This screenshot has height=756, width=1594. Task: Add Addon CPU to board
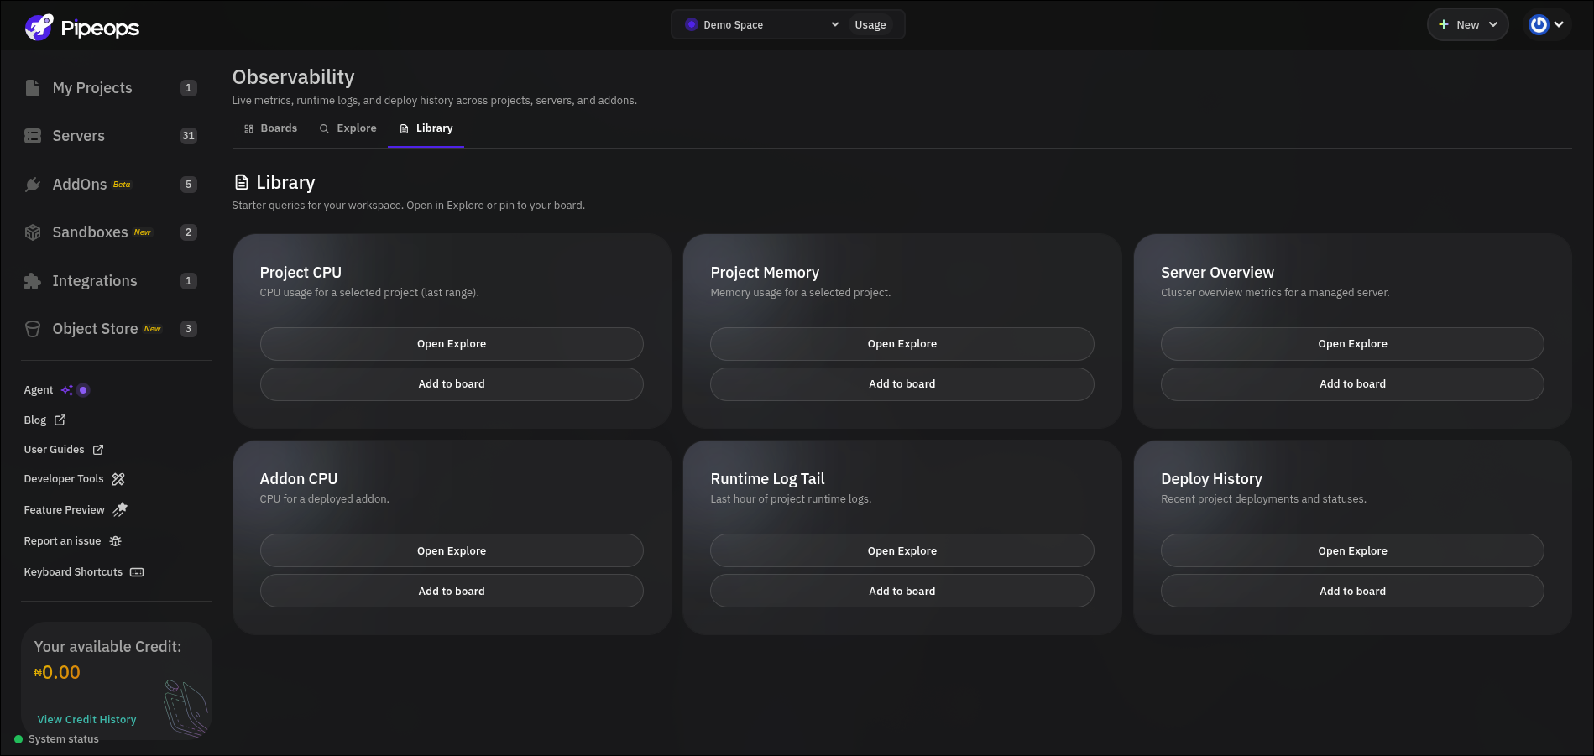click(x=452, y=592)
